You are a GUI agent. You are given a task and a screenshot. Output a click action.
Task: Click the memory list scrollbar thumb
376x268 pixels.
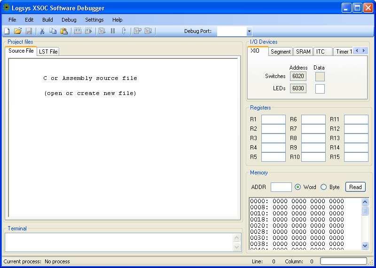[x=365, y=211]
